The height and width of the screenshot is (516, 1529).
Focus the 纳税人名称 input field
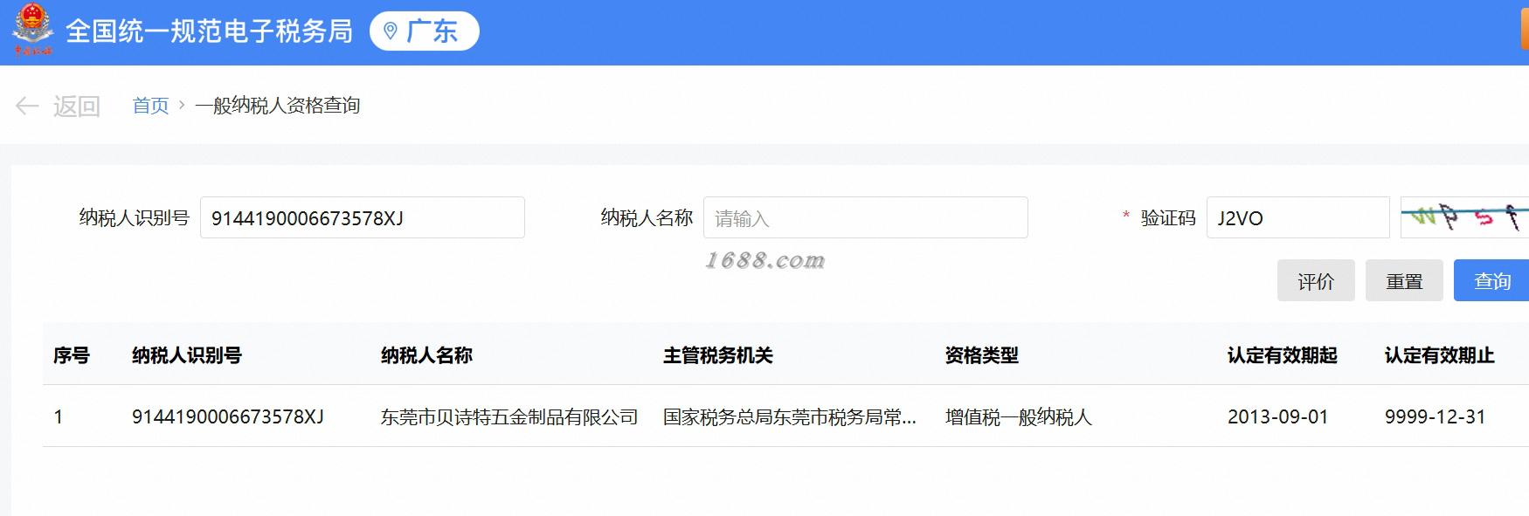[866, 217]
